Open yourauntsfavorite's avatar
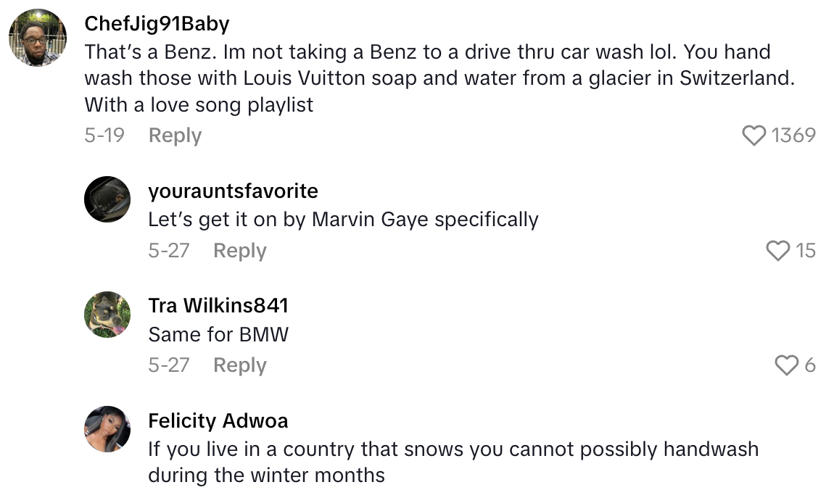The width and height of the screenshot is (834, 490). click(107, 199)
